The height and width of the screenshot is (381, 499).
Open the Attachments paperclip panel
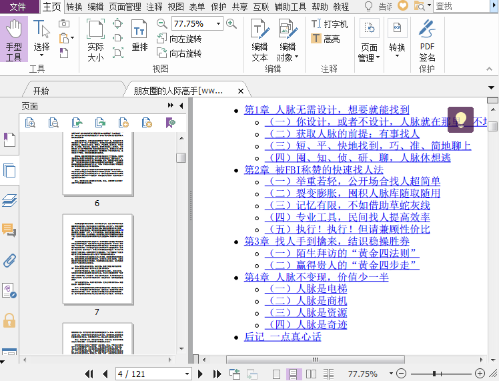point(9,260)
